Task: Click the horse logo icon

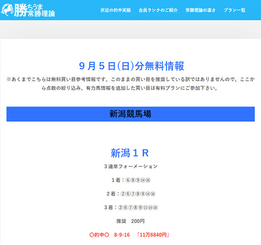Action: point(7,10)
